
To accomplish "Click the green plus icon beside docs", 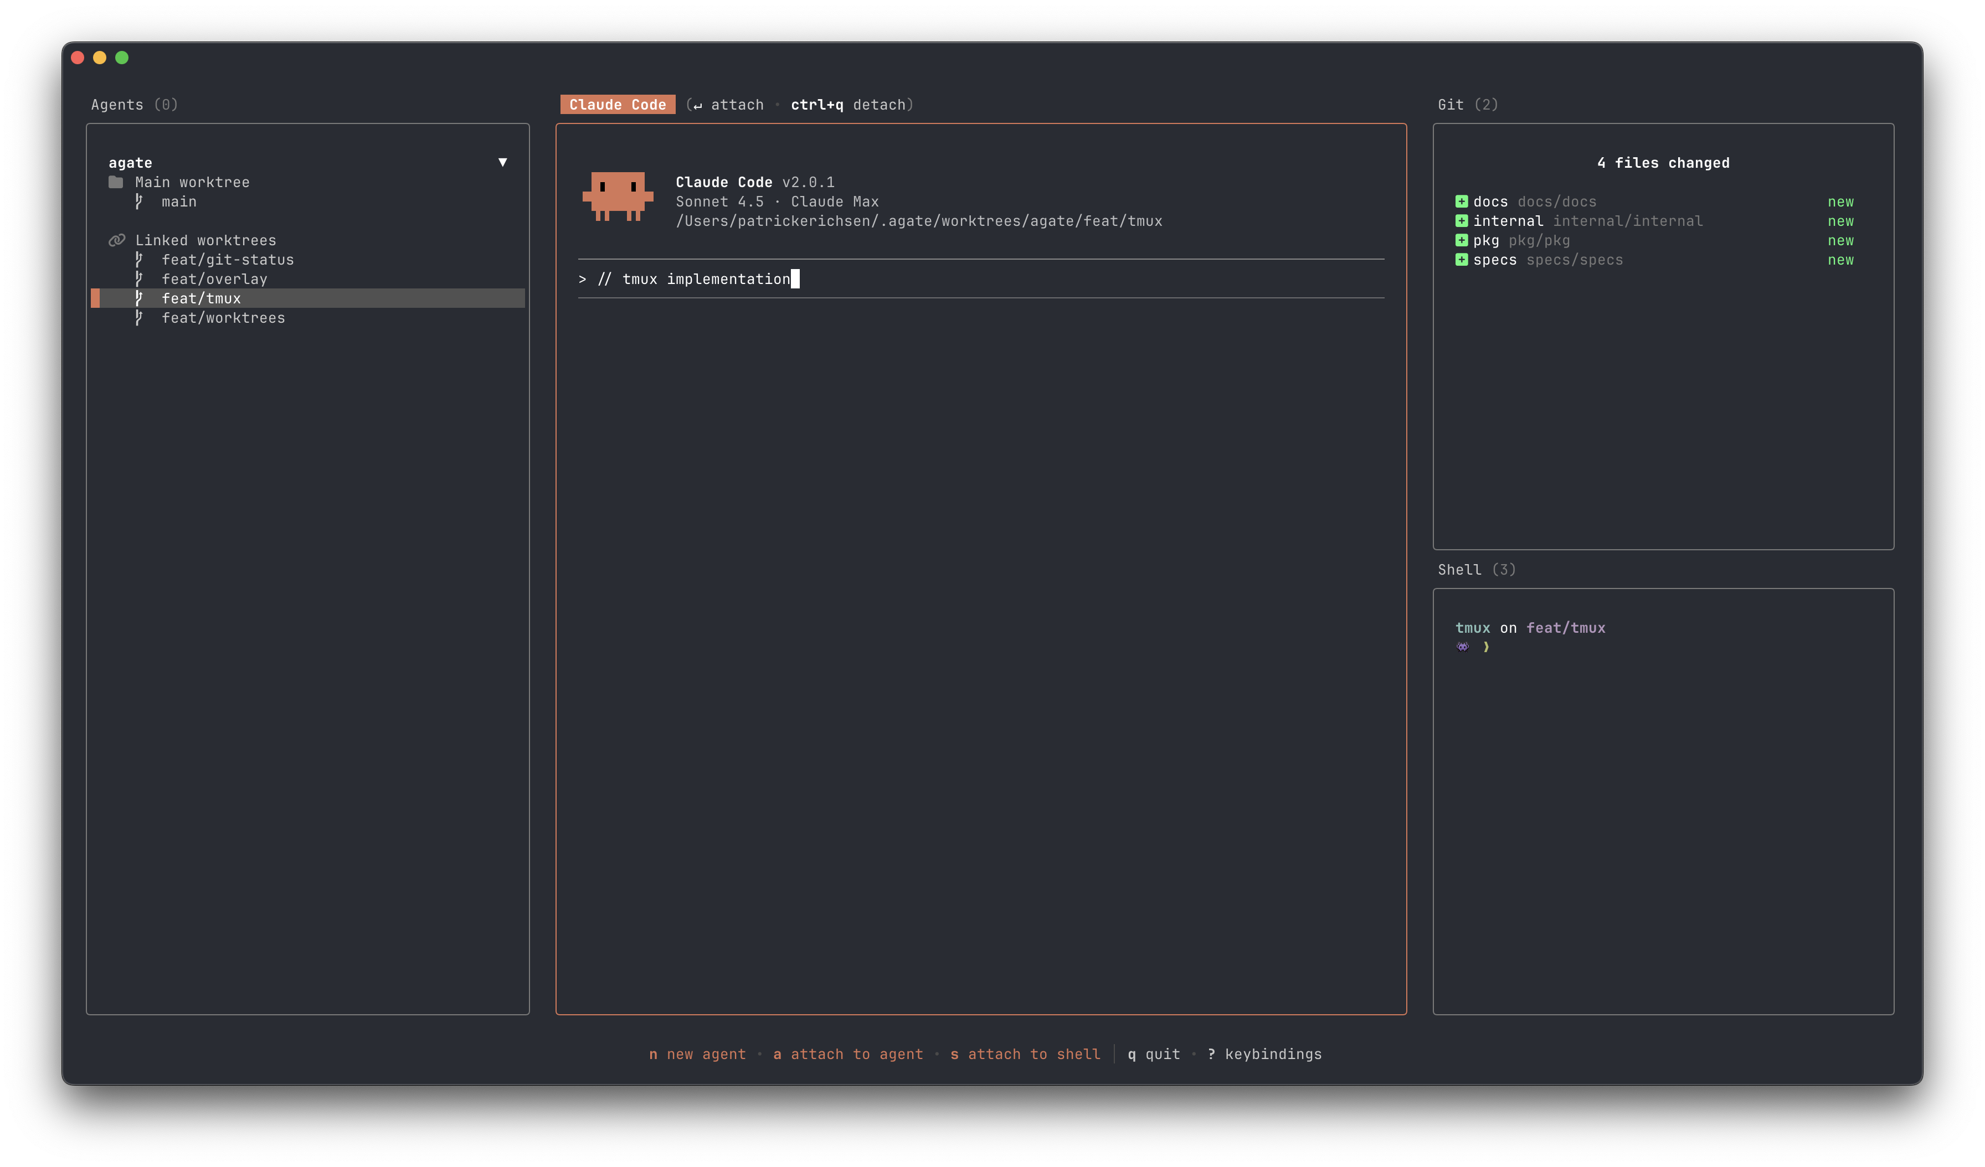I will click(1461, 202).
